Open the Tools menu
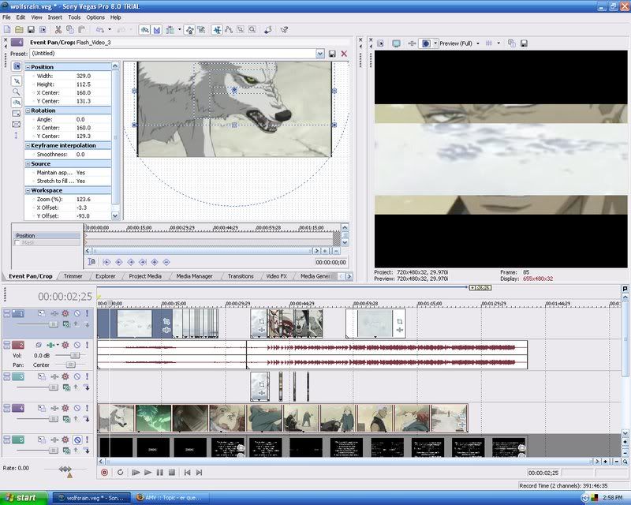This screenshot has width=631, height=505. coord(74,17)
